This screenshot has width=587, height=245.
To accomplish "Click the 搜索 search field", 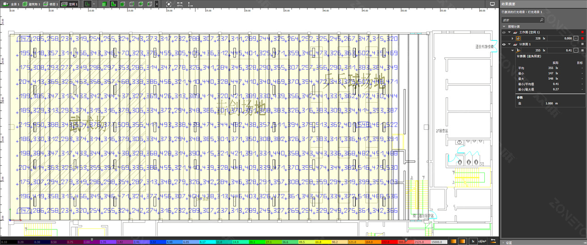I will [523, 20].
